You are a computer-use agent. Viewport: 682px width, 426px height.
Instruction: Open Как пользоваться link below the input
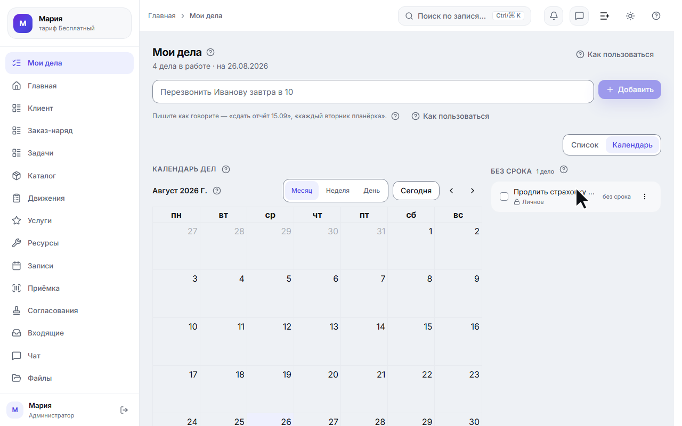pyautogui.click(x=450, y=116)
